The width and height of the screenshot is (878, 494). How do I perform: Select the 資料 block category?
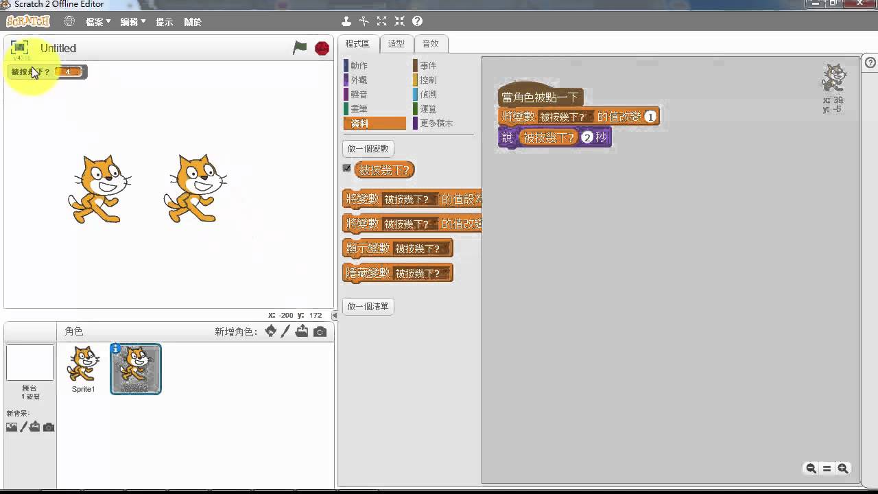(375, 123)
